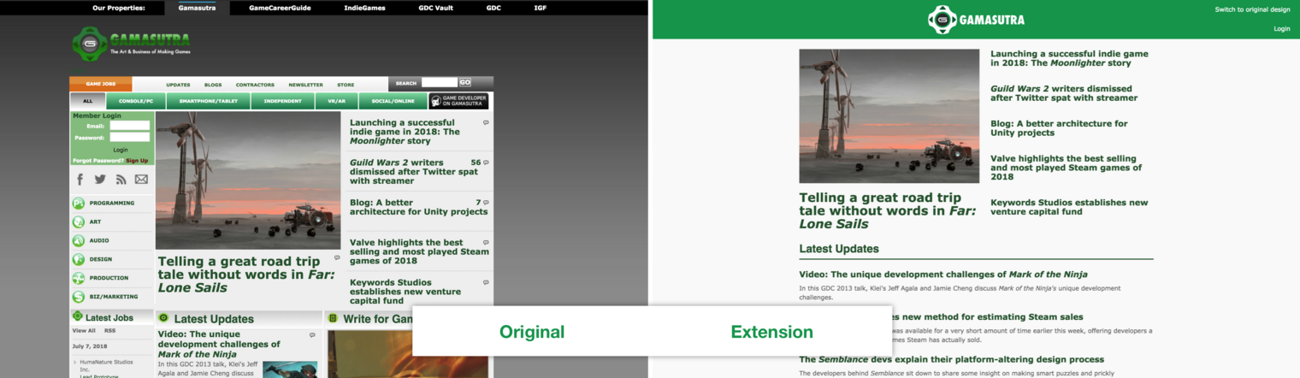Viewport: 1300px width, 378px height.
Task: Click RSS link under Latest Jobs
Action: (109, 330)
